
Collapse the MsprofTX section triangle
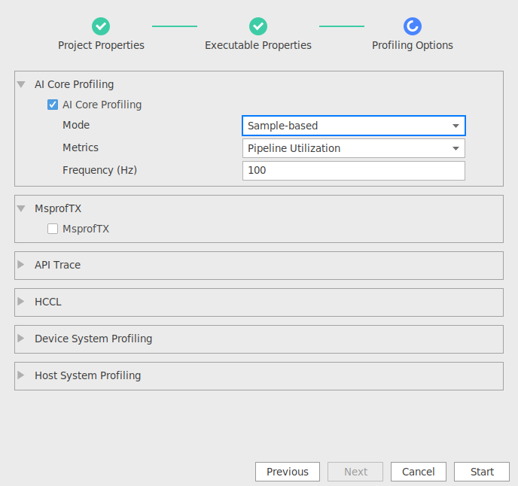click(x=21, y=208)
